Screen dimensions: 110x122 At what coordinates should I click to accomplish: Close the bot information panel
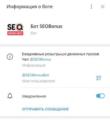[x=103, y=6]
